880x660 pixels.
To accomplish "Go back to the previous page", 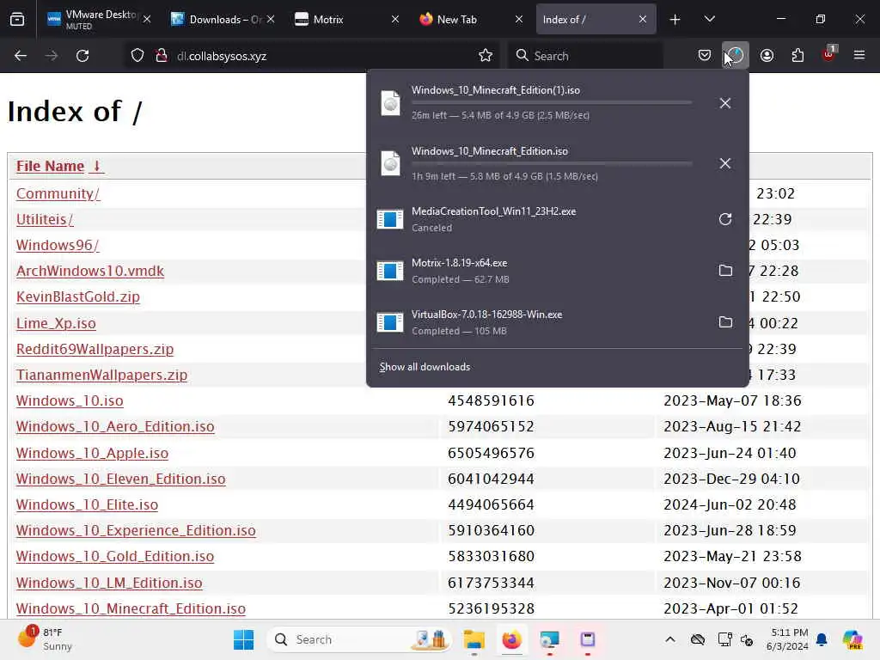I will coord(21,56).
